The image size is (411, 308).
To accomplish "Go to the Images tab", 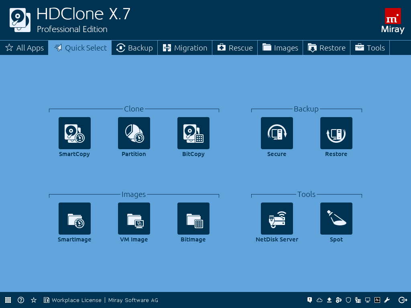I will point(281,48).
